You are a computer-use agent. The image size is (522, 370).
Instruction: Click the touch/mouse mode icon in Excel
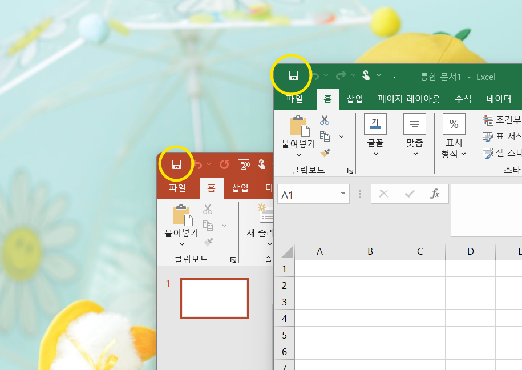366,75
